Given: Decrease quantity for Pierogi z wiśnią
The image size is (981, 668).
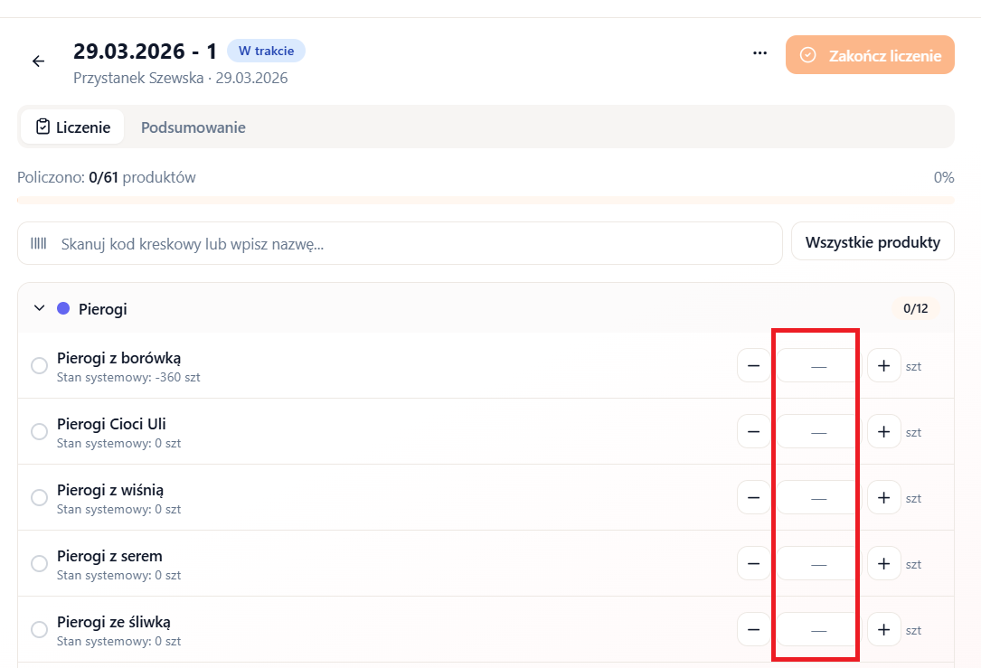Looking at the screenshot, I should coord(754,498).
